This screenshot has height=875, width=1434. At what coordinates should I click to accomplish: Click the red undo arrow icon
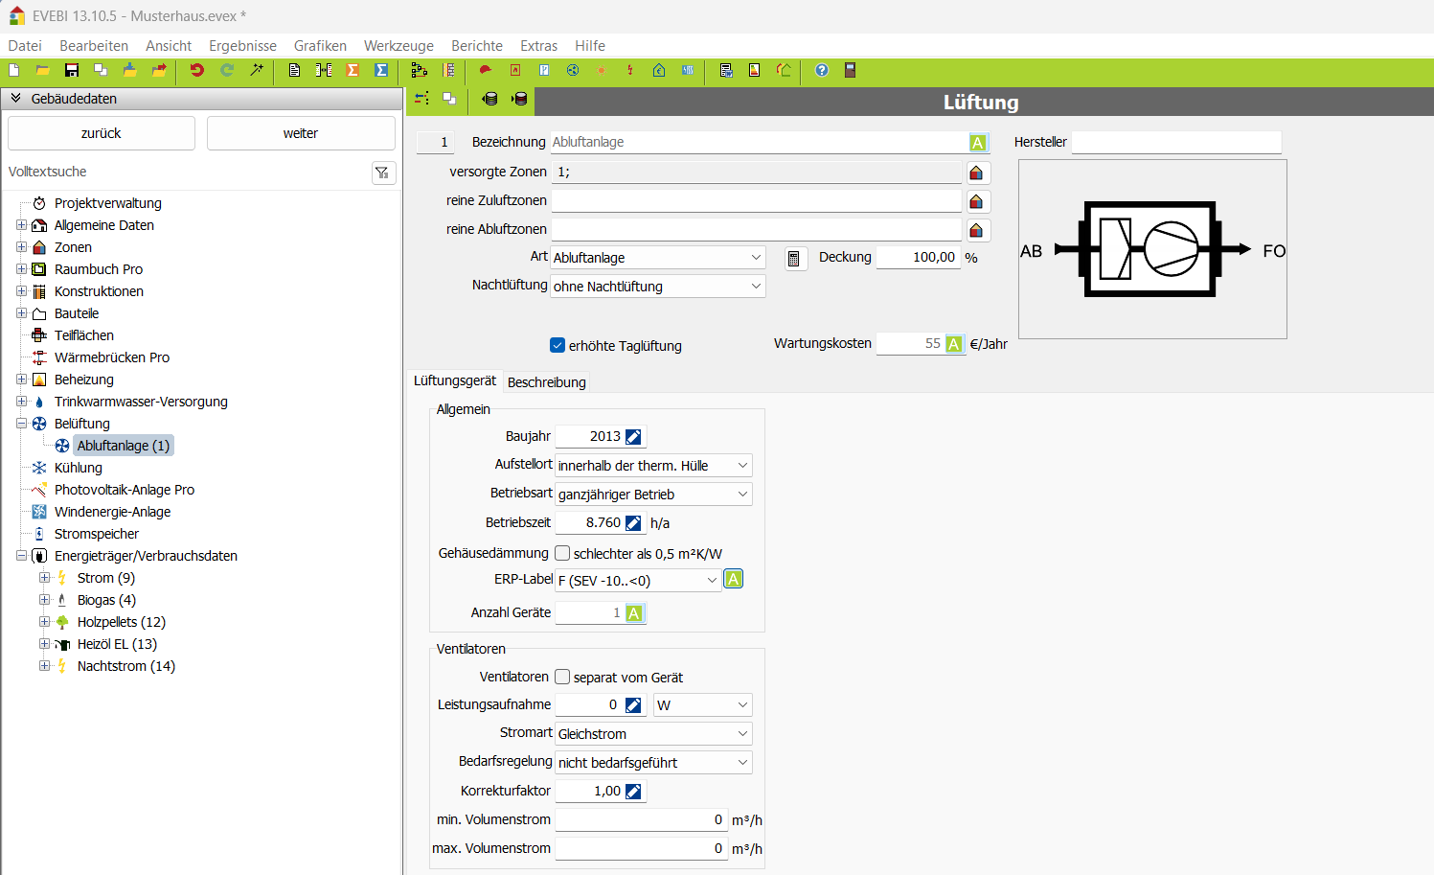click(197, 70)
